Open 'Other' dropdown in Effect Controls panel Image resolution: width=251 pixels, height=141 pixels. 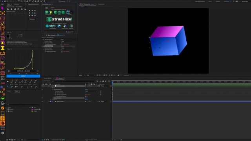pos(67,48)
